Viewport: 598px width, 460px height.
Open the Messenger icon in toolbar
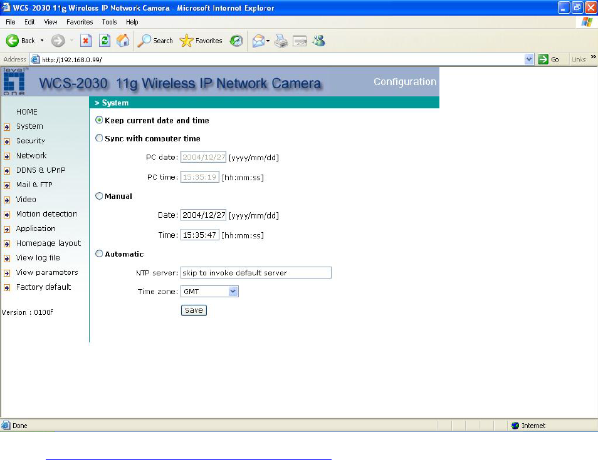318,41
